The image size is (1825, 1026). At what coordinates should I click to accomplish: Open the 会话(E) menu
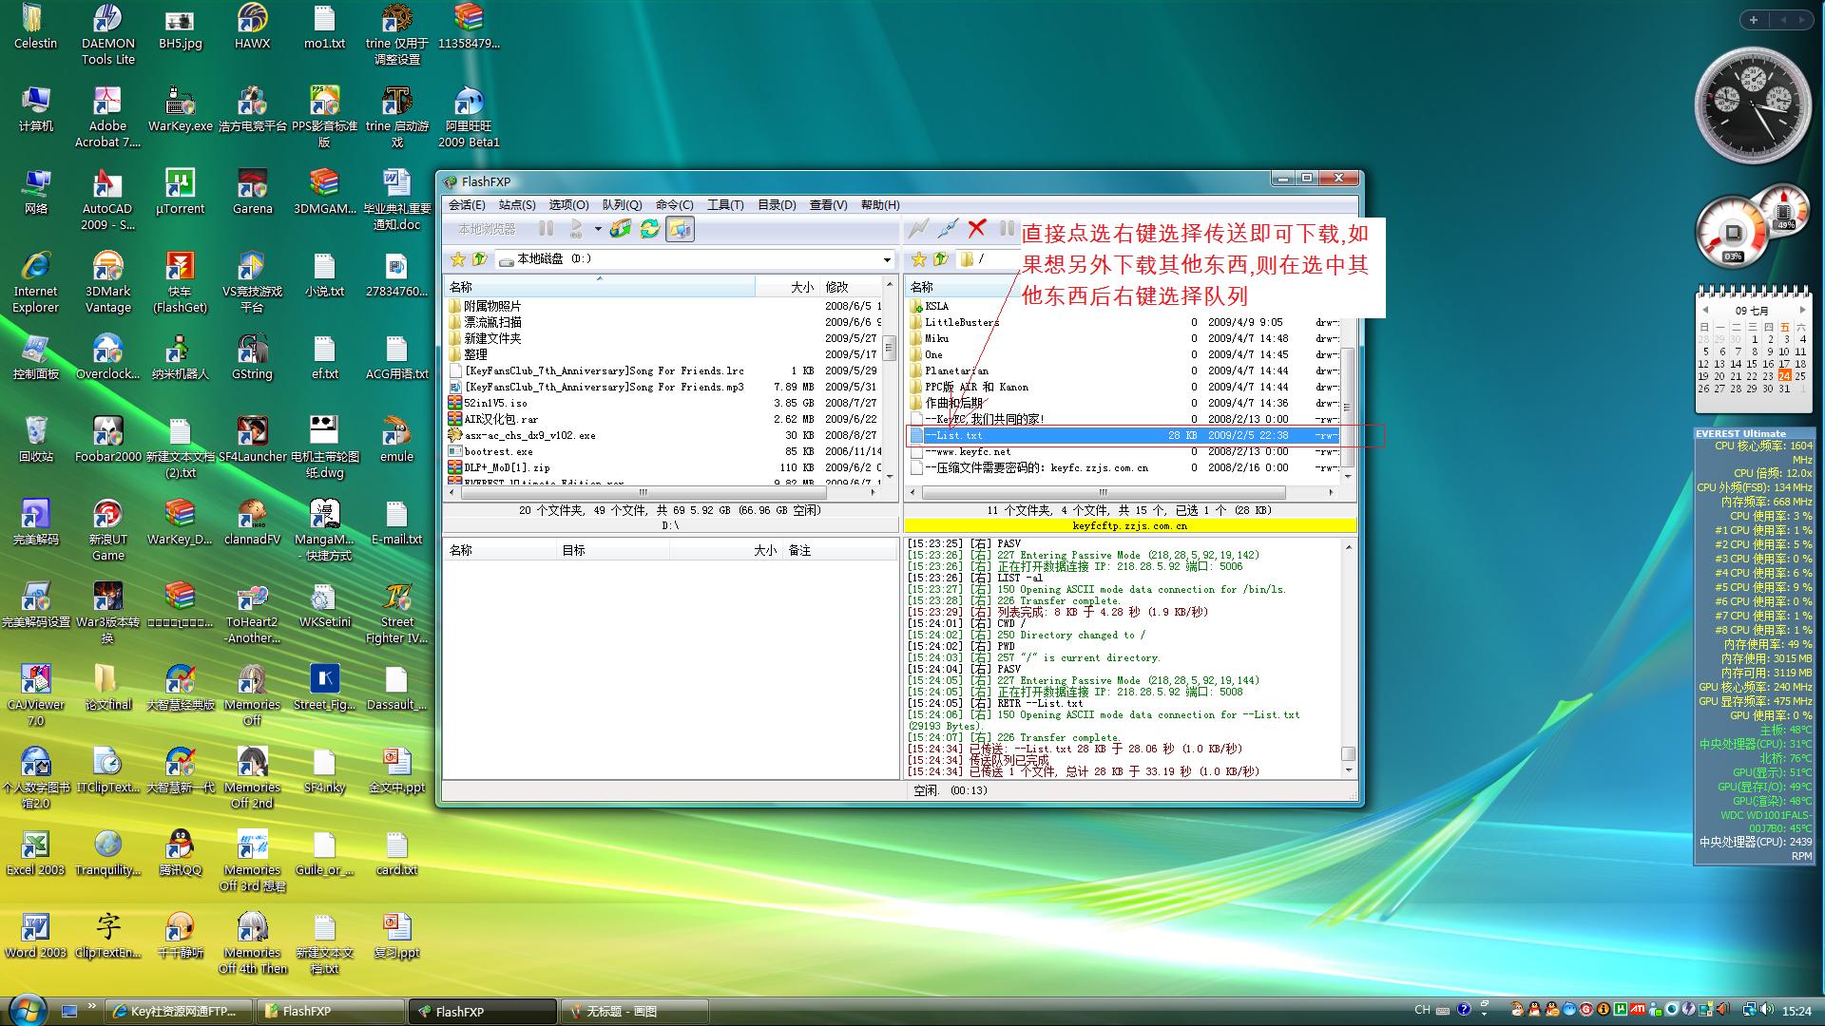click(467, 205)
